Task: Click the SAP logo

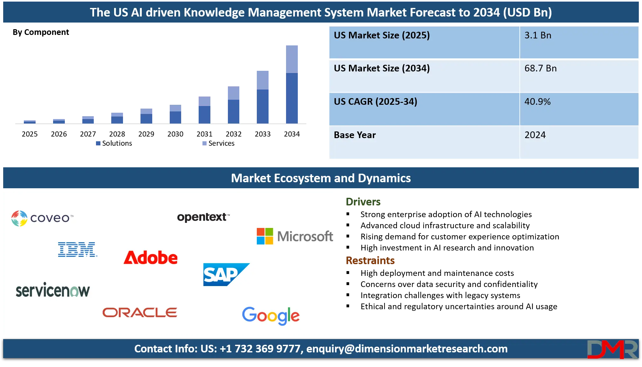Action: point(227,275)
